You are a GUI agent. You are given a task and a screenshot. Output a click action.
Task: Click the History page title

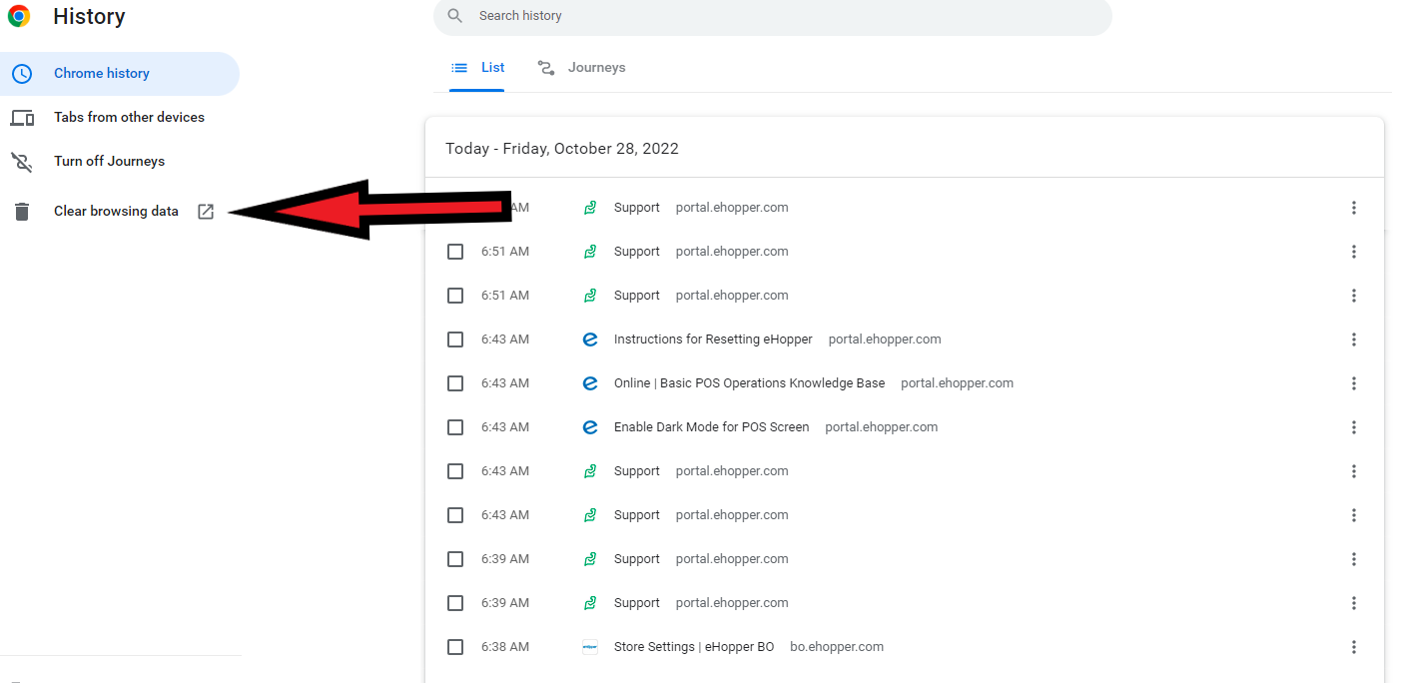point(89,16)
